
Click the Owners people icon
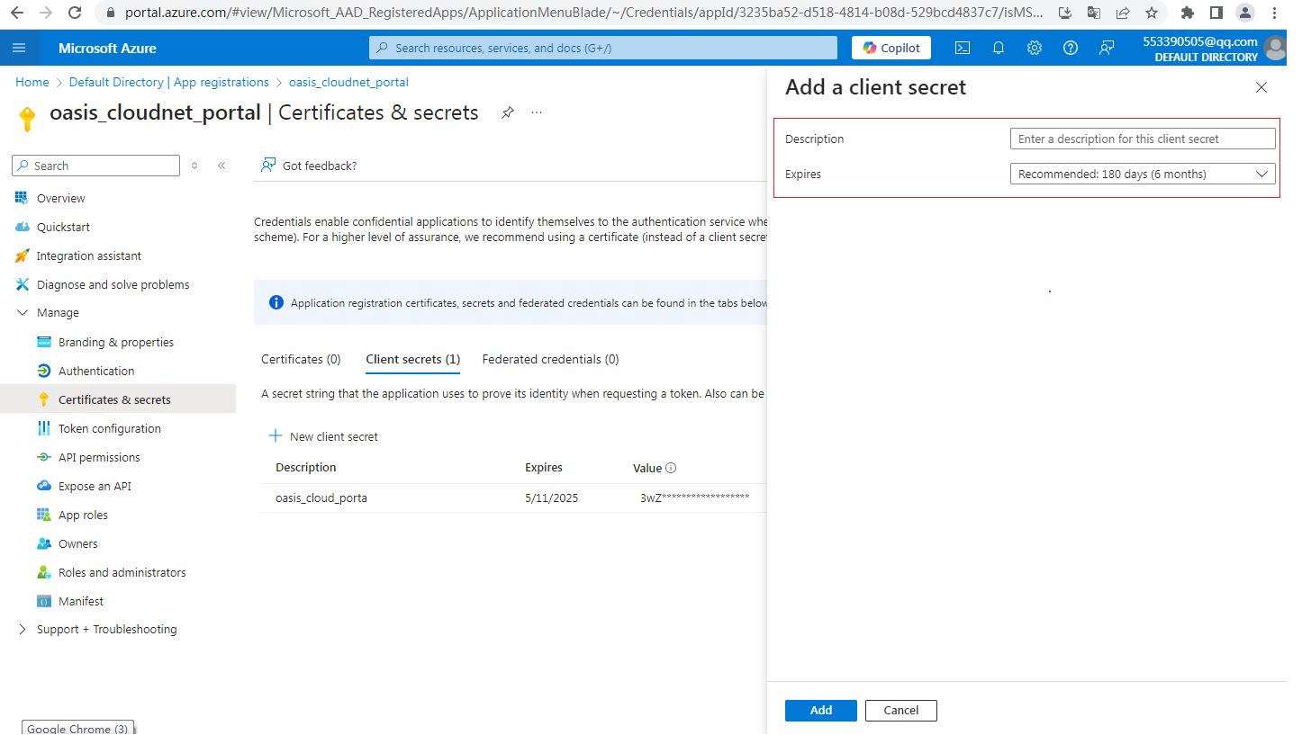click(43, 543)
